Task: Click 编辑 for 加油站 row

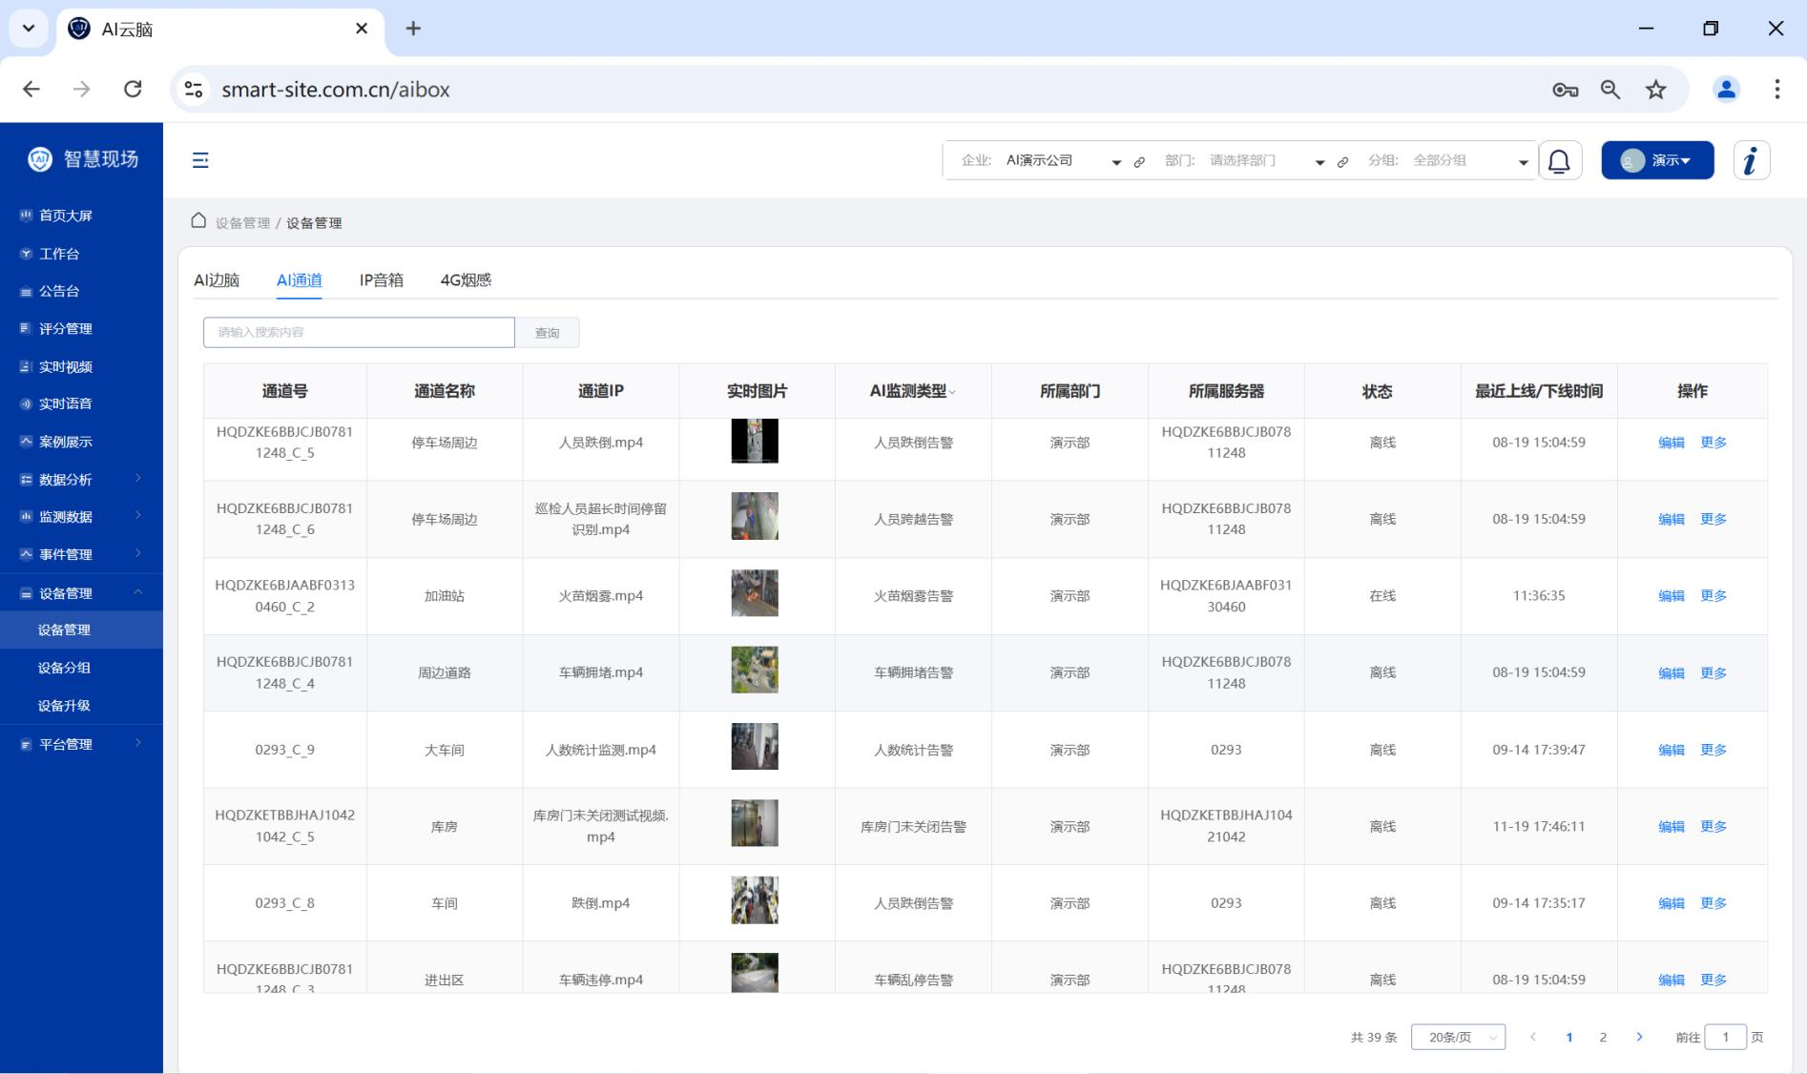Action: pyautogui.click(x=1671, y=596)
